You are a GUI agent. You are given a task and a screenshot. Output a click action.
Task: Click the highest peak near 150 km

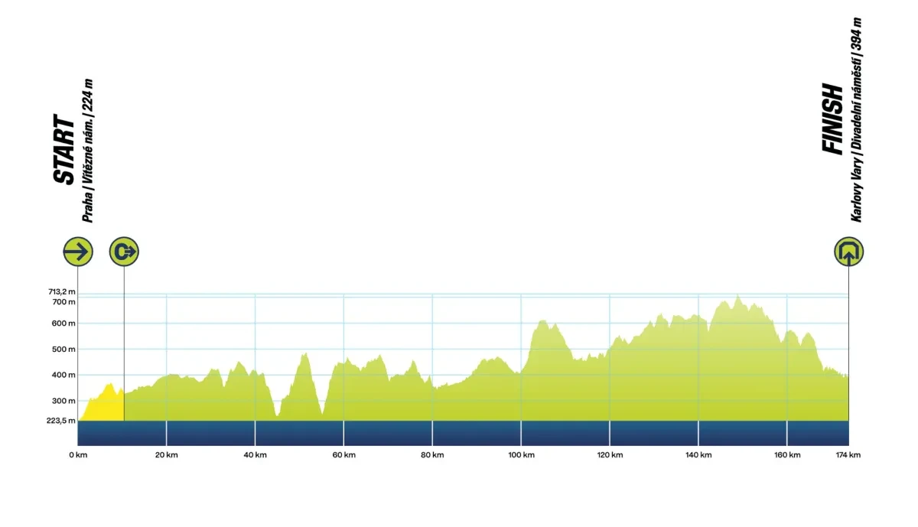[x=737, y=298]
